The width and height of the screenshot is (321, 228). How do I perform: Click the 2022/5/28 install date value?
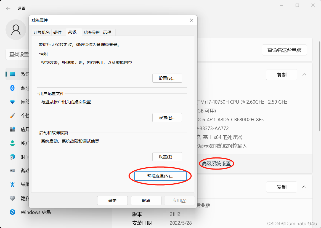click(181, 223)
